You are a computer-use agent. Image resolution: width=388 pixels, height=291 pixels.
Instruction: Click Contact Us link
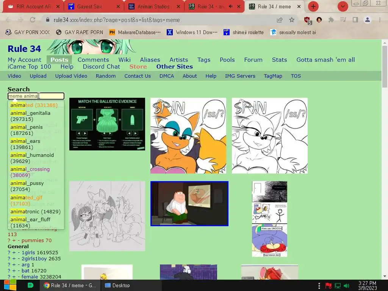(138, 76)
